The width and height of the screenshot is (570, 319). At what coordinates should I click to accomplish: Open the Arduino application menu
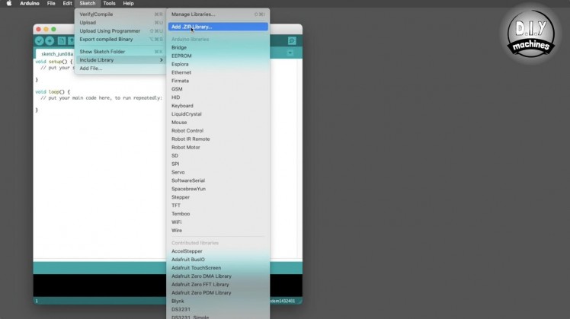coord(30,3)
